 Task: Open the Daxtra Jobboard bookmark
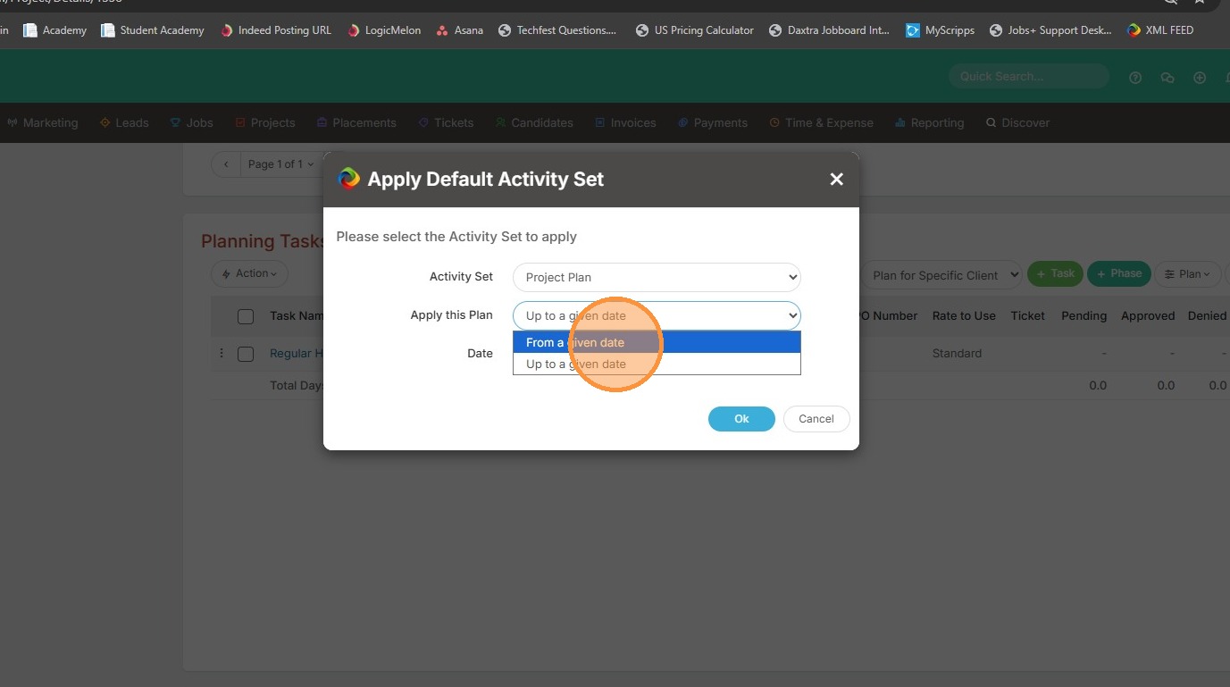(x=830, y=30)
